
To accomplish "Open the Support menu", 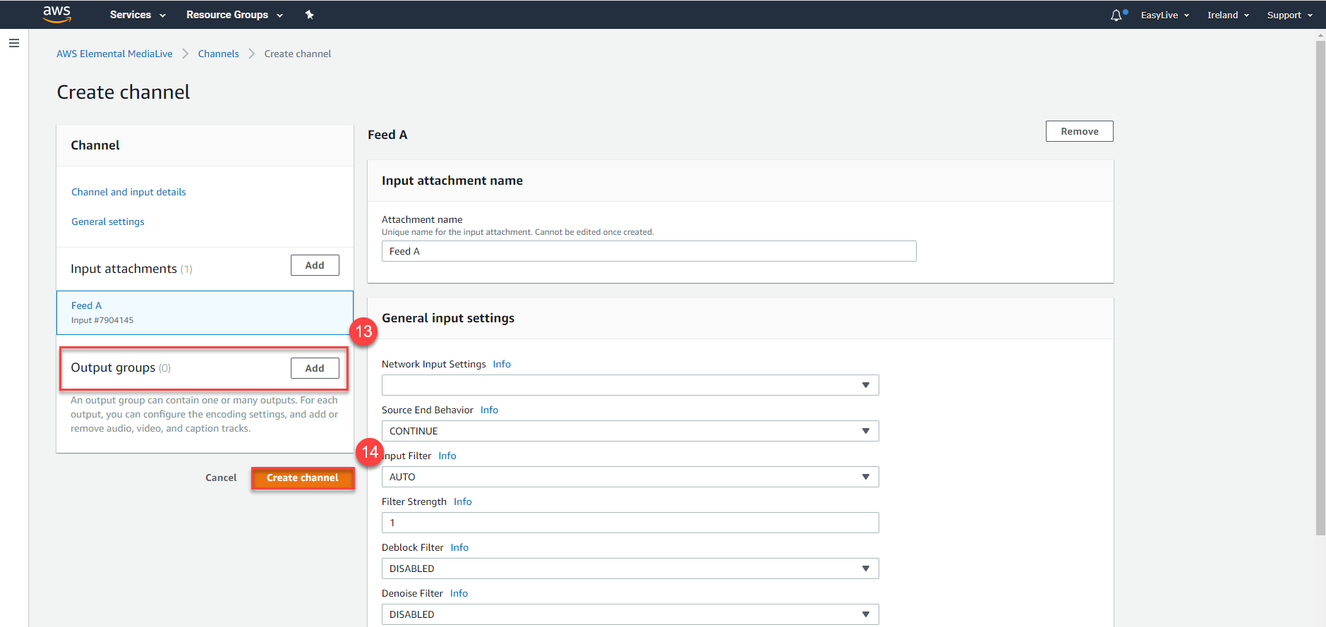I will [x=1290, y=15].
